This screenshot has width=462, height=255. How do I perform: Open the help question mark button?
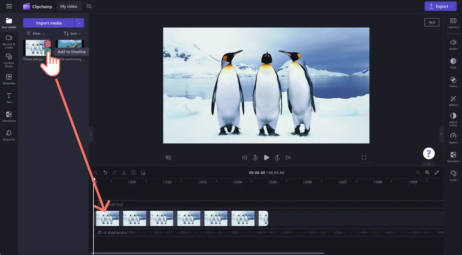coord(429,153)
